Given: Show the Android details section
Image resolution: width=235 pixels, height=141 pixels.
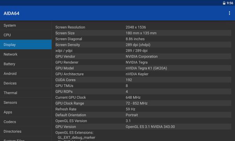Looking at the screenshot, I should pyautogui.click(x=26, y=74).
